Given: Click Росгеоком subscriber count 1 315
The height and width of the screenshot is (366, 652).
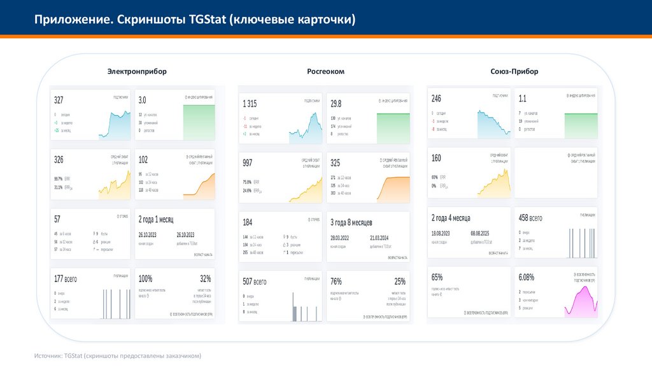Looking at the screenshot, I should coord(250,104).
